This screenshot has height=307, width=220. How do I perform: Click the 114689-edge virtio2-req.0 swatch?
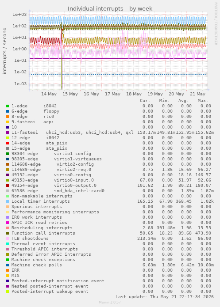click(8, 170)
